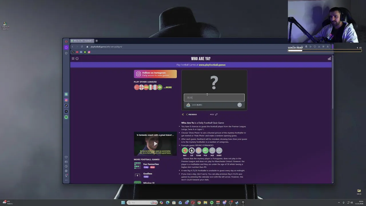Reload the page
366x206 pixels.
pyautogui.click(x=82, y=47)
